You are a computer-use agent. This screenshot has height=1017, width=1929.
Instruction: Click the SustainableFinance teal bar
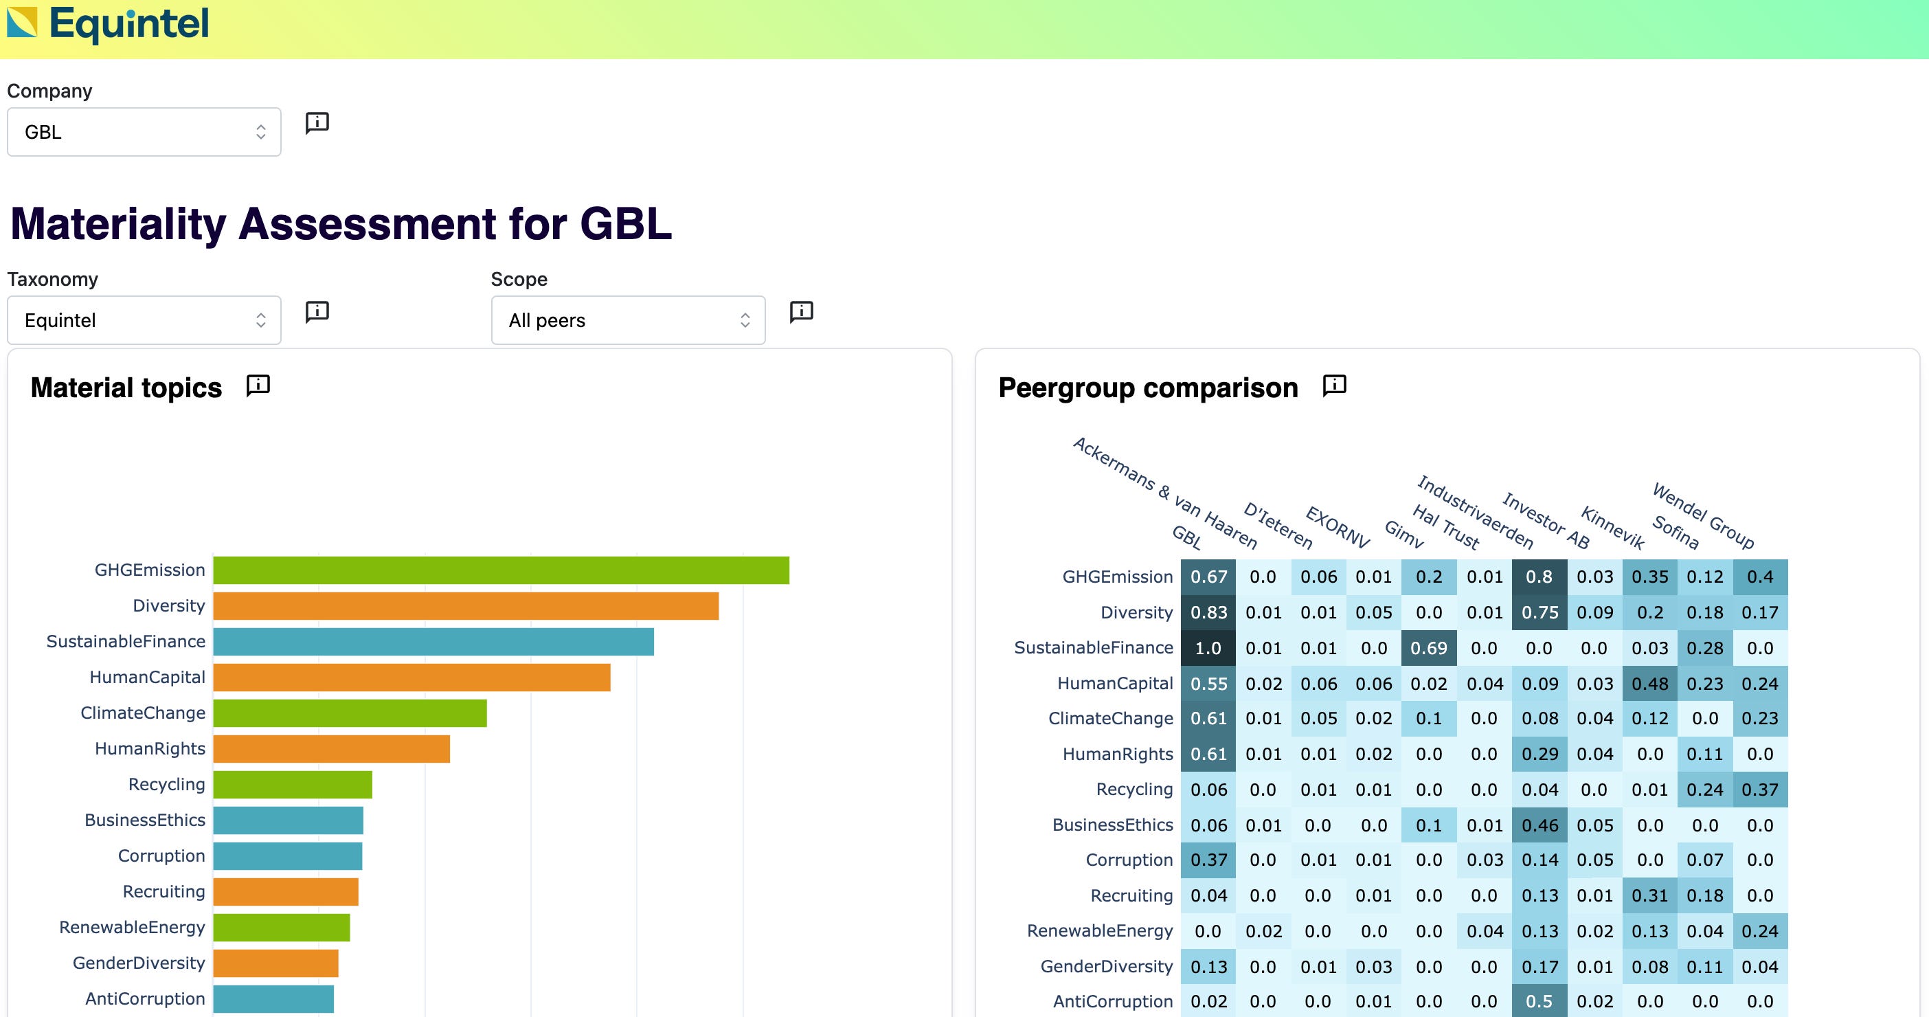(x=433, y=642)
